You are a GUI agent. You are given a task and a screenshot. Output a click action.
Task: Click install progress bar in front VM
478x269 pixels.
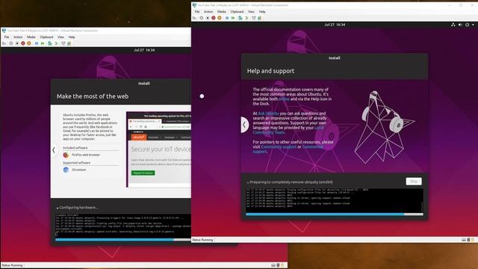(335, 214)
